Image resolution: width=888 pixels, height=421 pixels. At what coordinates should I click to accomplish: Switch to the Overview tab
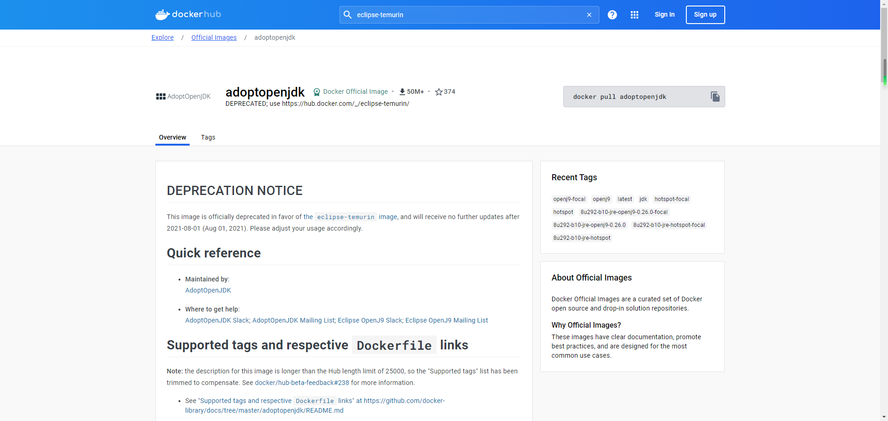pyautogui.click(x=173, y=137)
